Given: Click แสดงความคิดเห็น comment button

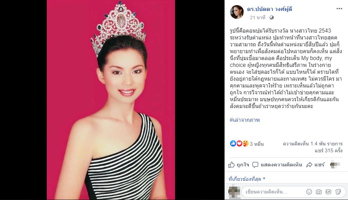Looking at the screenshot, I should pyautogui.click(x=278, y=165).
